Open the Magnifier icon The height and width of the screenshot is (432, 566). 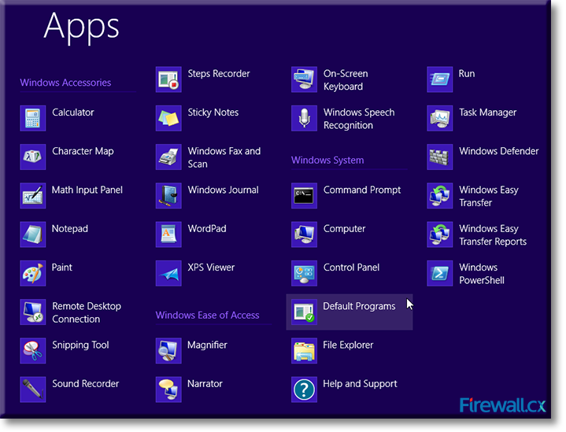168,350
